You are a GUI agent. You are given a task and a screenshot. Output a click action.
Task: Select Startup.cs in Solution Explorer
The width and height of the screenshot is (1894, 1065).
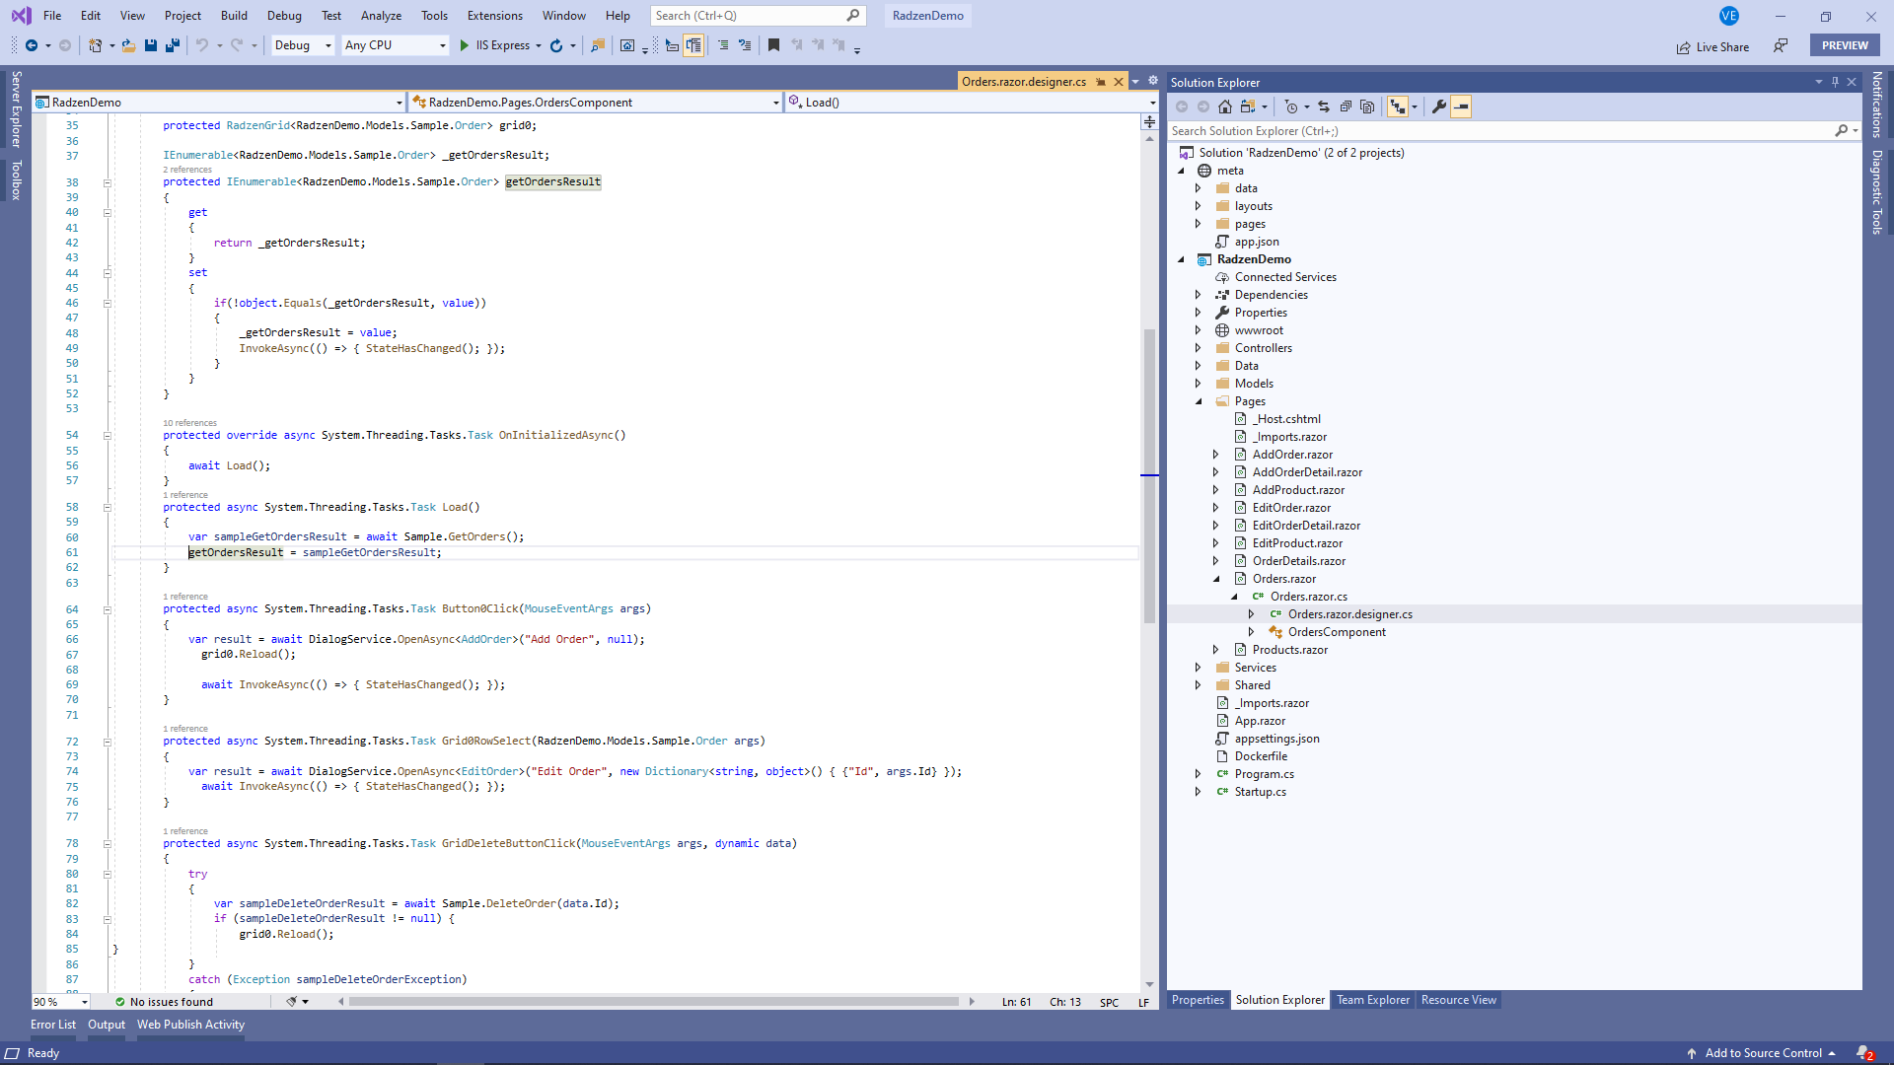pos(1260,792)
